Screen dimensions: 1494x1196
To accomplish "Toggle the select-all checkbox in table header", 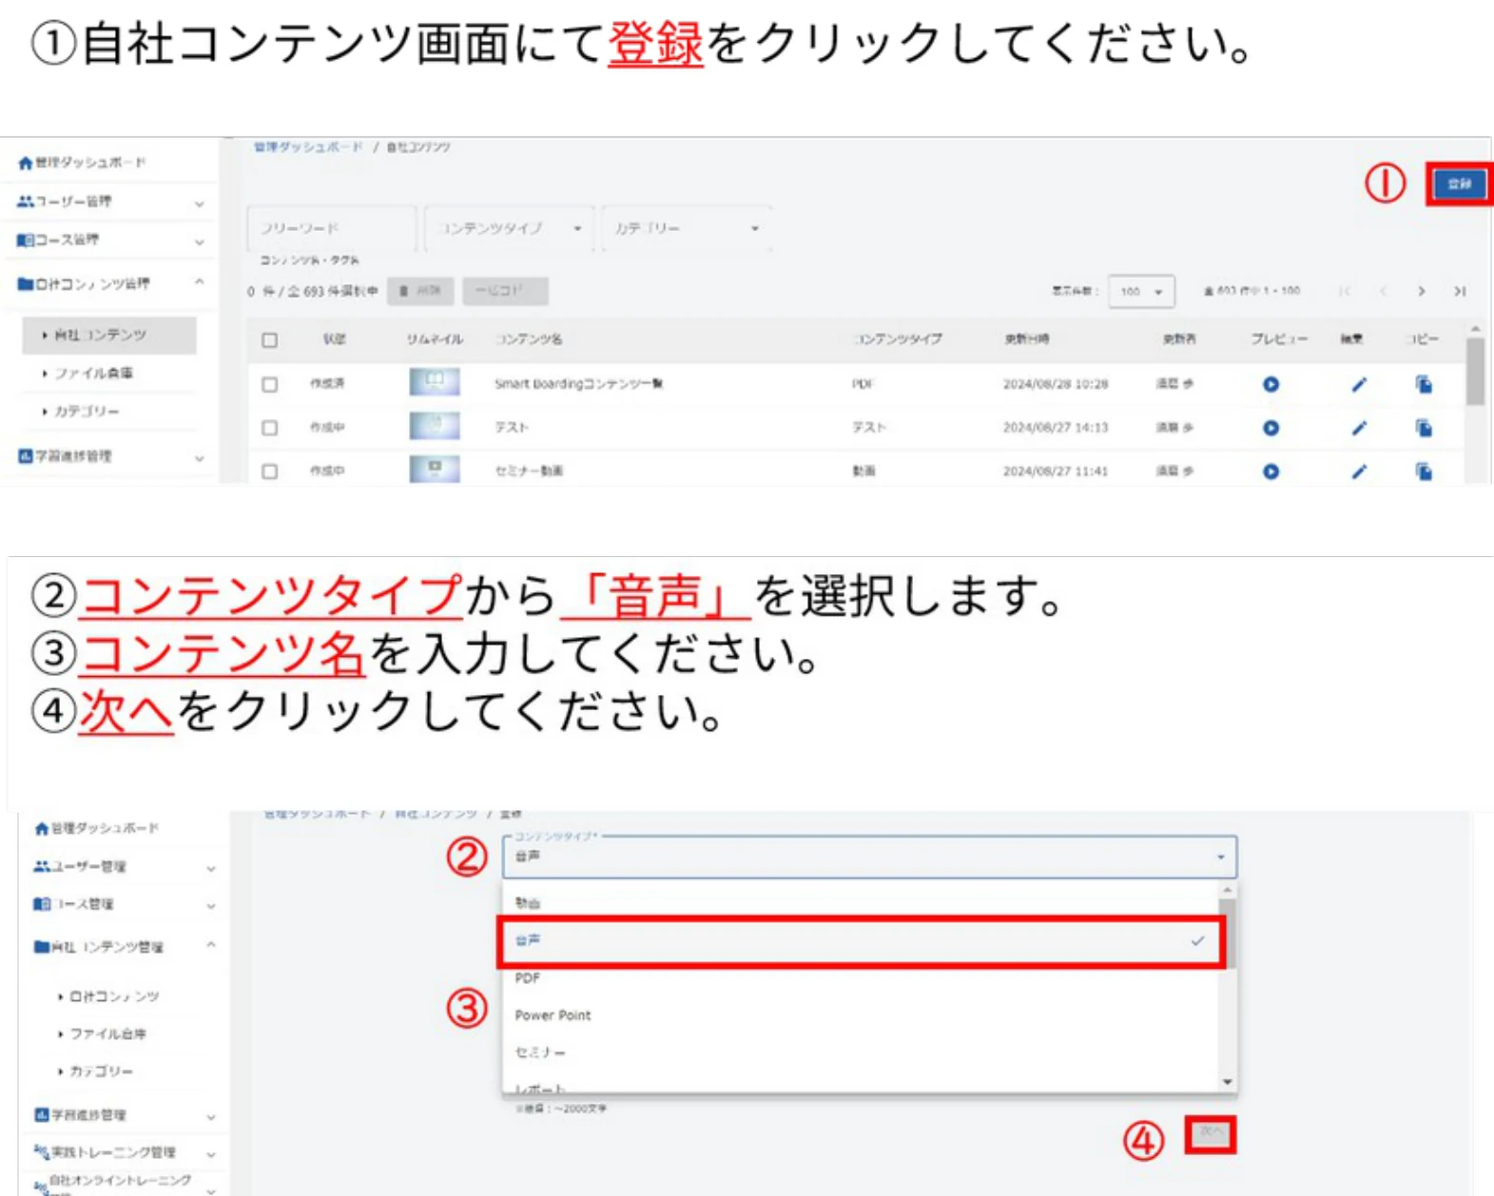I will pos(270,339).
